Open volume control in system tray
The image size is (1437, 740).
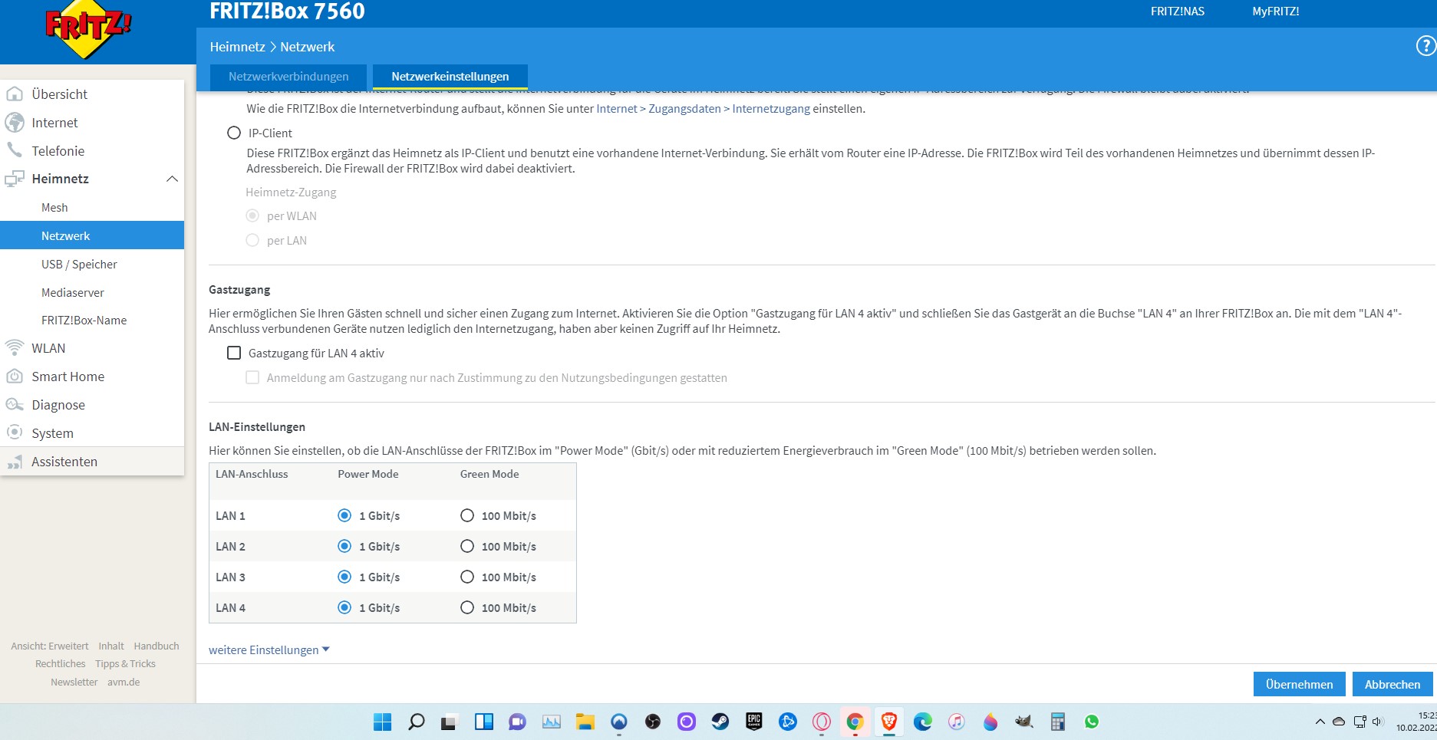click(1378, 722)
